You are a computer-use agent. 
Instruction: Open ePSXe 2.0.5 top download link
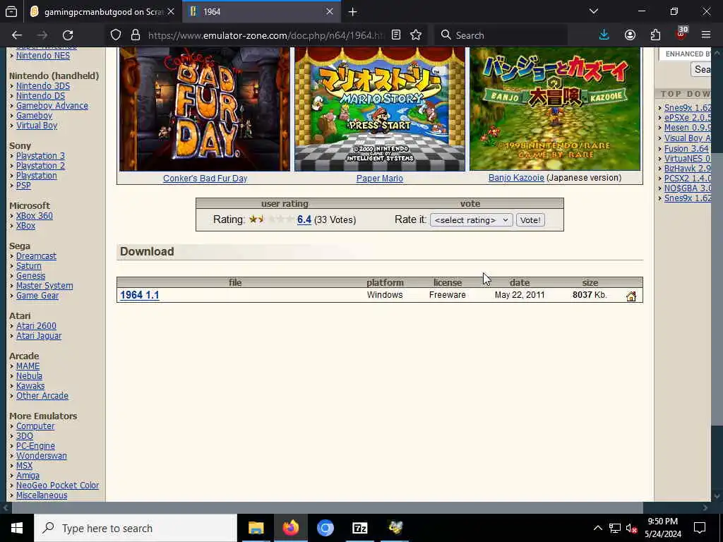pos(688,118)
